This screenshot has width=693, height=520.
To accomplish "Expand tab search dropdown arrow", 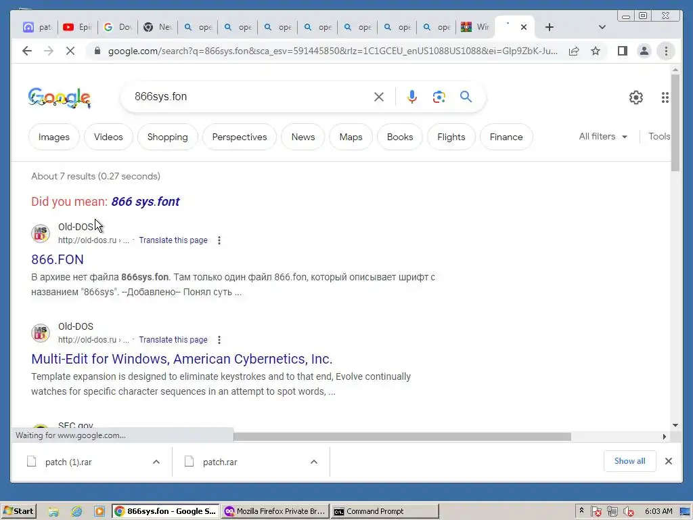I will pyautogui.click(x=602, y=27).
